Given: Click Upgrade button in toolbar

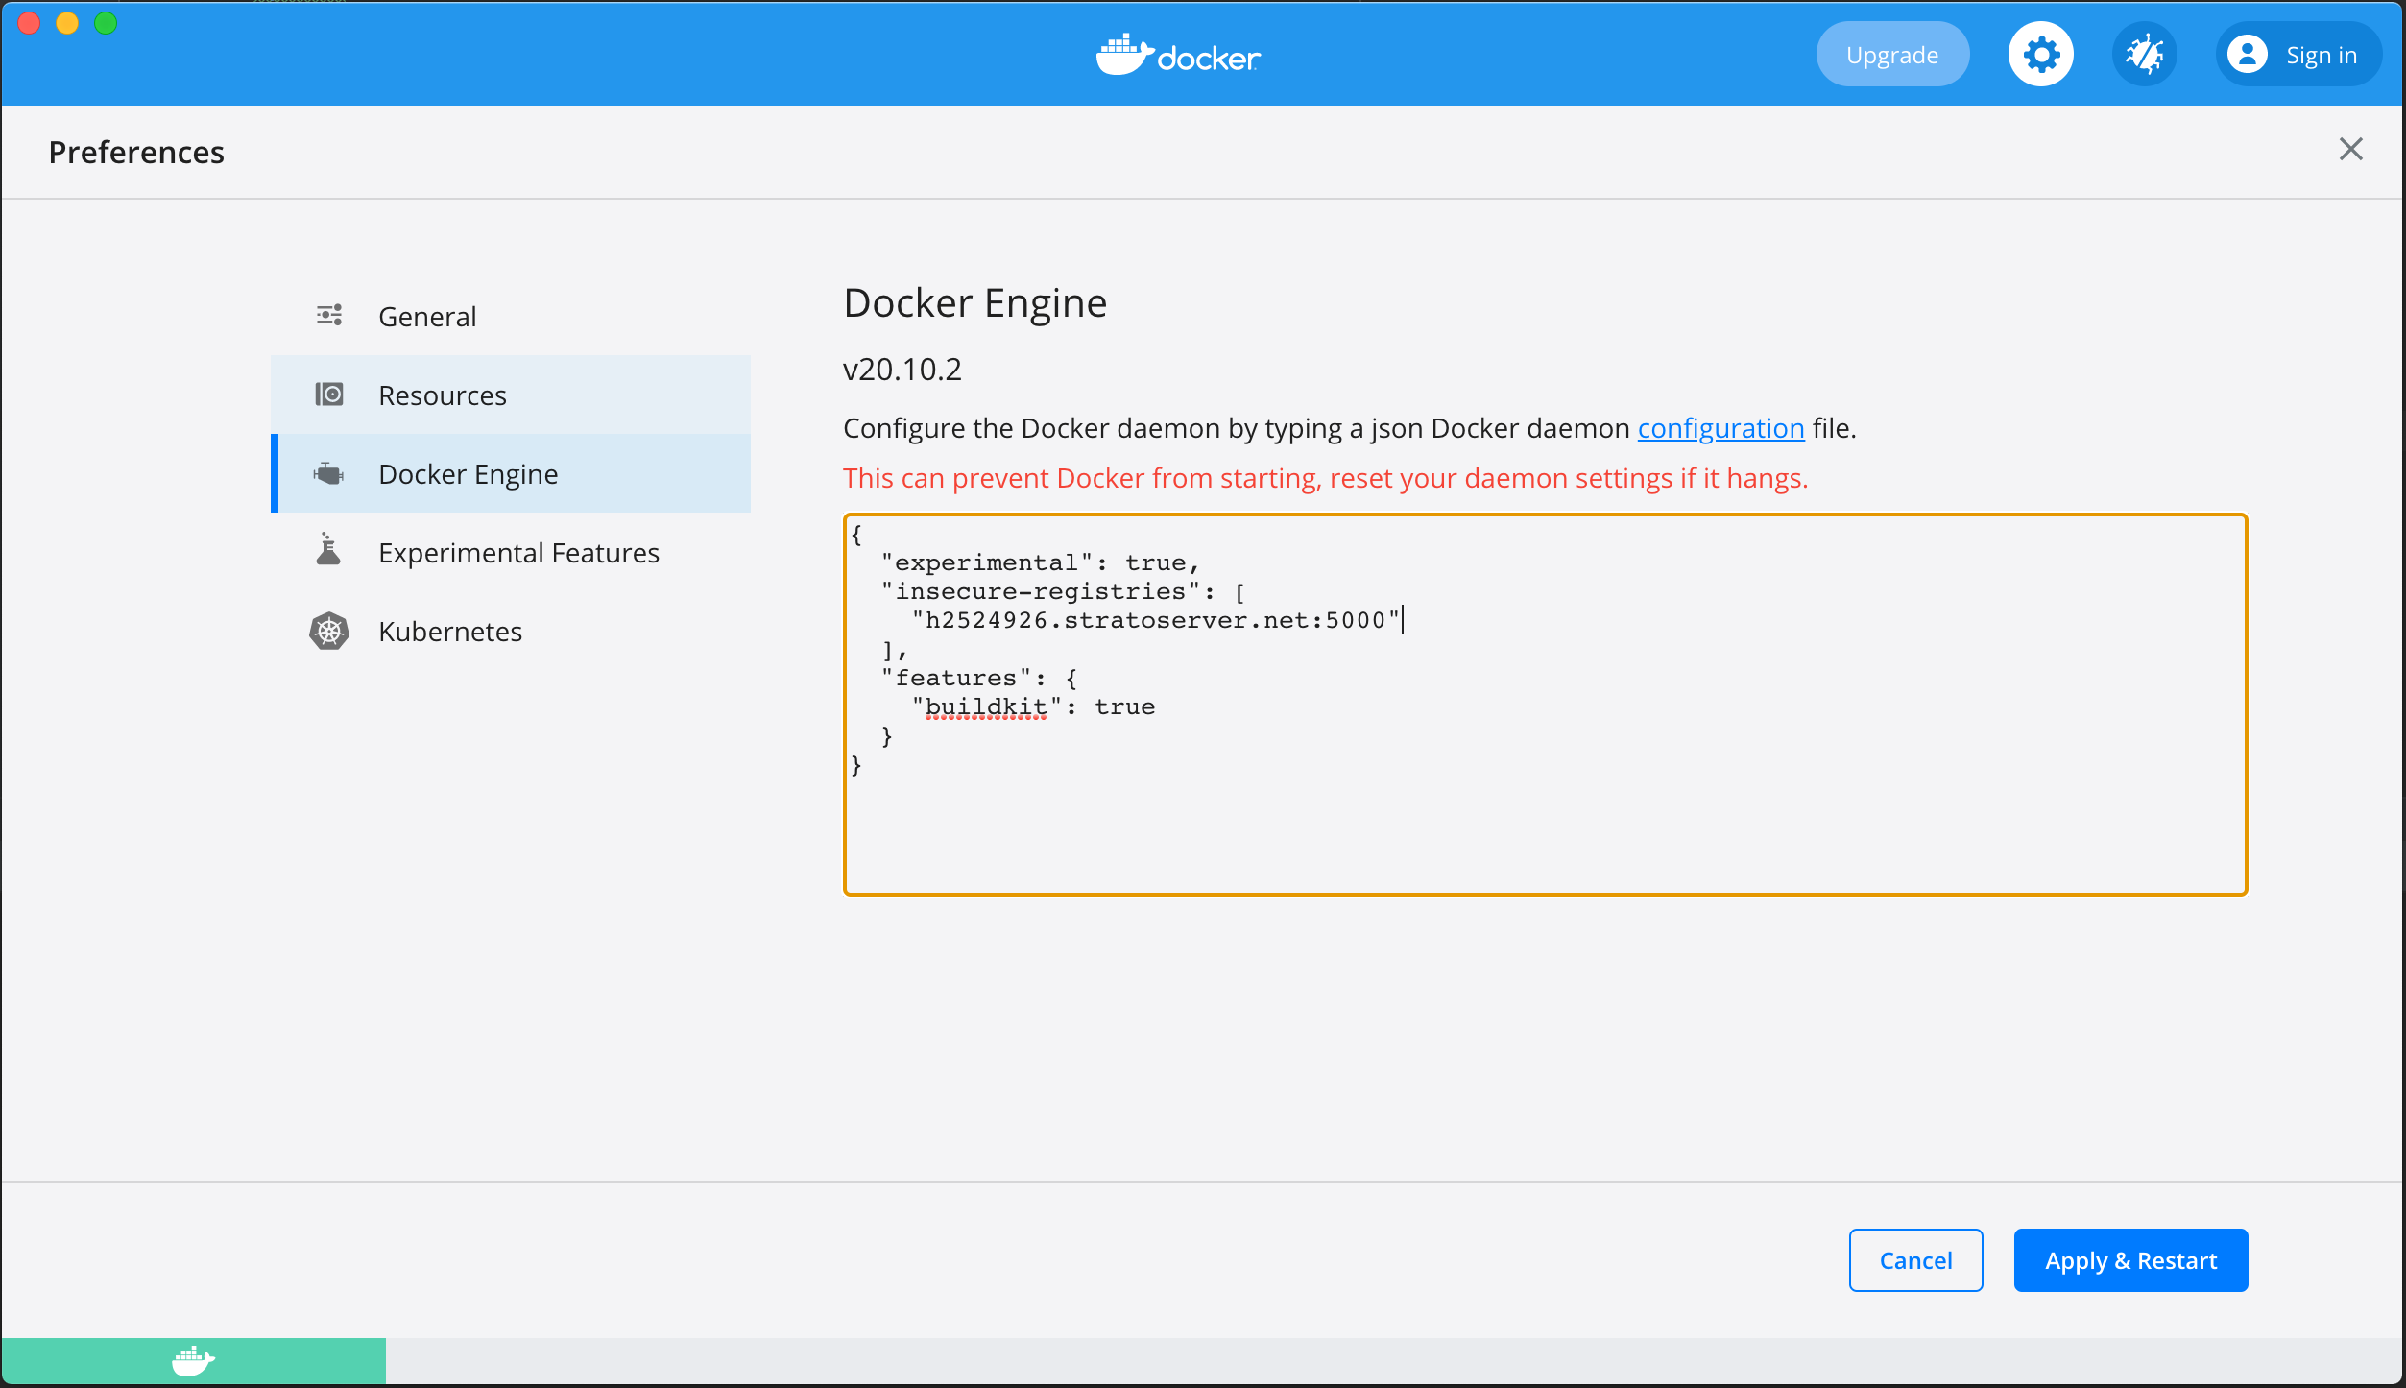Looking at the screenshot, I should click(1892, 55).
